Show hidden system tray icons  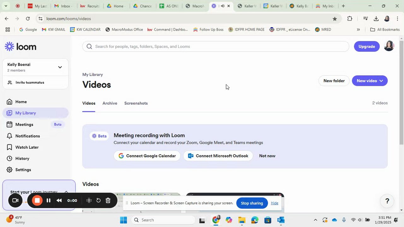(x=315, y=220)
